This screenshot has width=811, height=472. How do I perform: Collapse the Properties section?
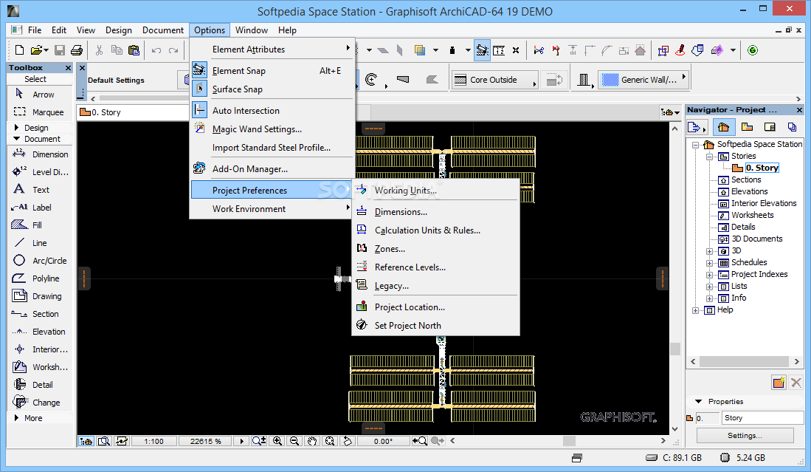(x=698, y=402)
